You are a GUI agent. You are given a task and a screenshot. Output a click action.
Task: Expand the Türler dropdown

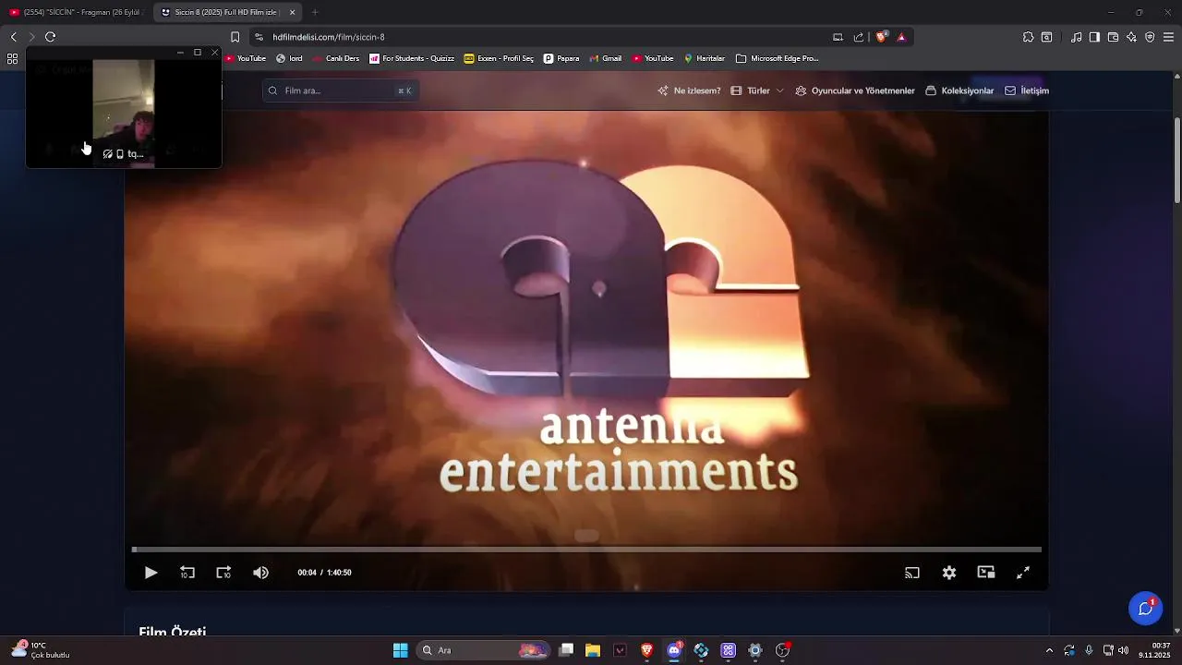pos(757,91)
